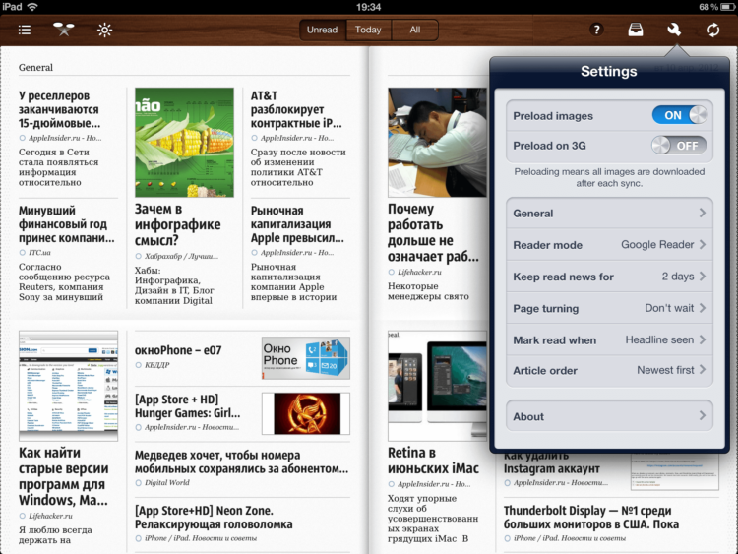Image resolution: width=738 pixels, height=554 pixels.
Task: Turn off Preload images switch
Action: click(x=680, y=115)
